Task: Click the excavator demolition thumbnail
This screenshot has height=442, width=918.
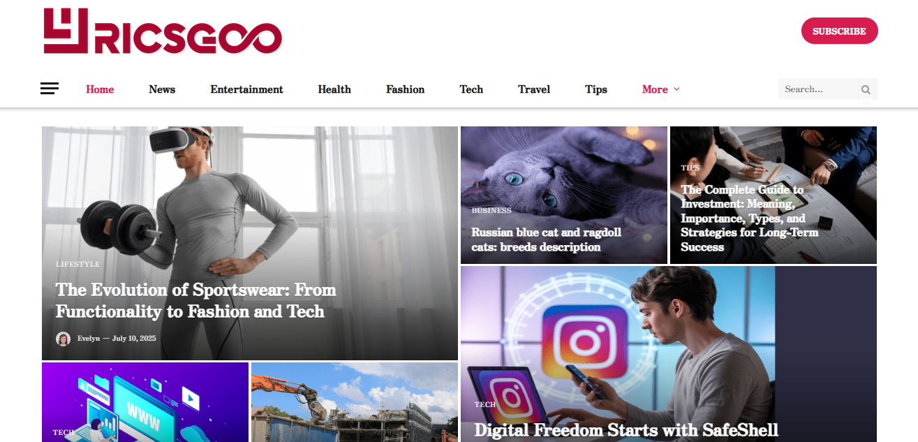Action: coord(355,402)
